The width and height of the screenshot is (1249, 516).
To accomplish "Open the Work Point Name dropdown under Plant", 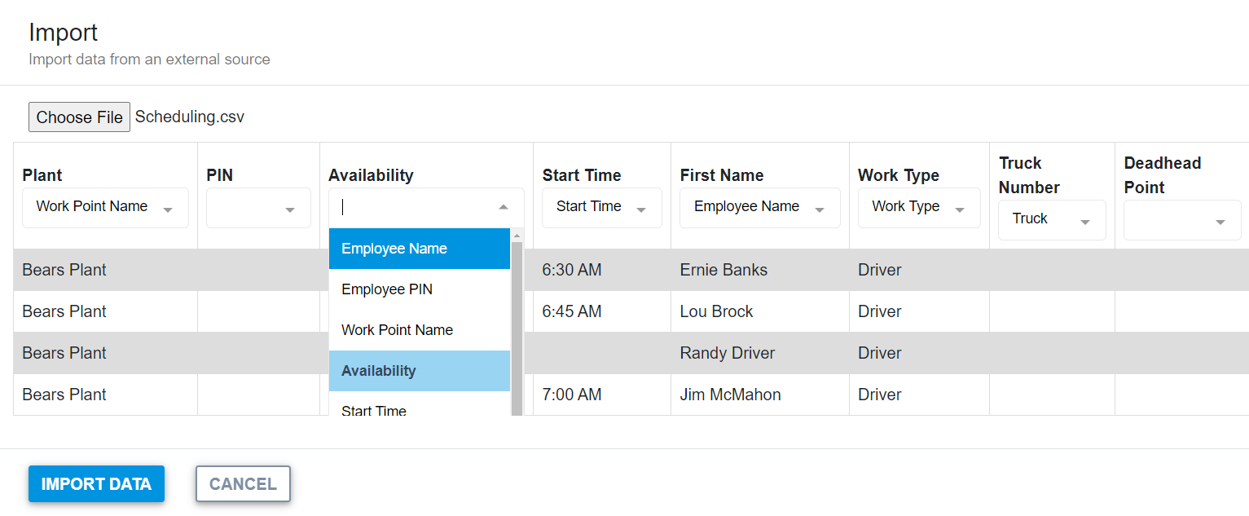I will [x=104, y=208].
